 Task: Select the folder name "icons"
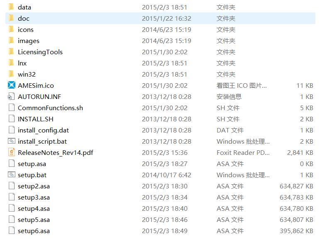point(26,30)
